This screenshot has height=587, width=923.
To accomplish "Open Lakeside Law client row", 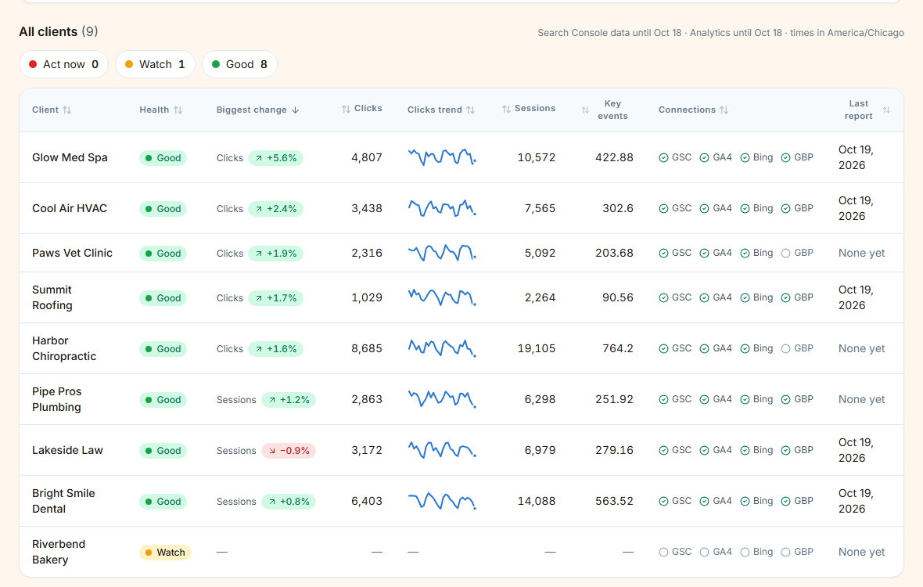I will 461,450.
